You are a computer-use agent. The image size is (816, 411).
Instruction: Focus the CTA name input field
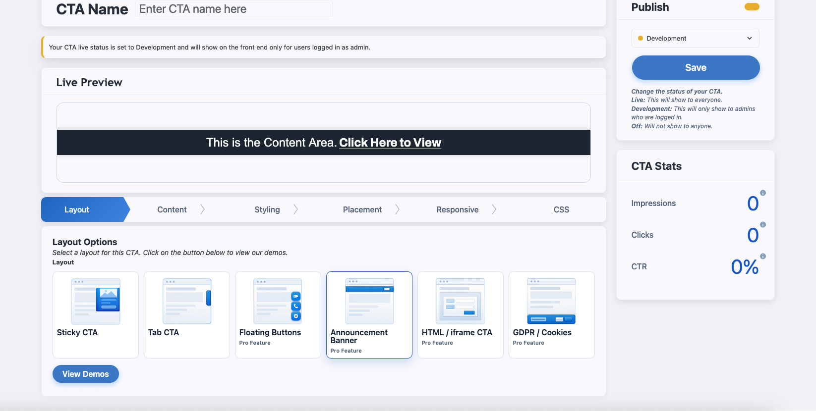(234, 9)
